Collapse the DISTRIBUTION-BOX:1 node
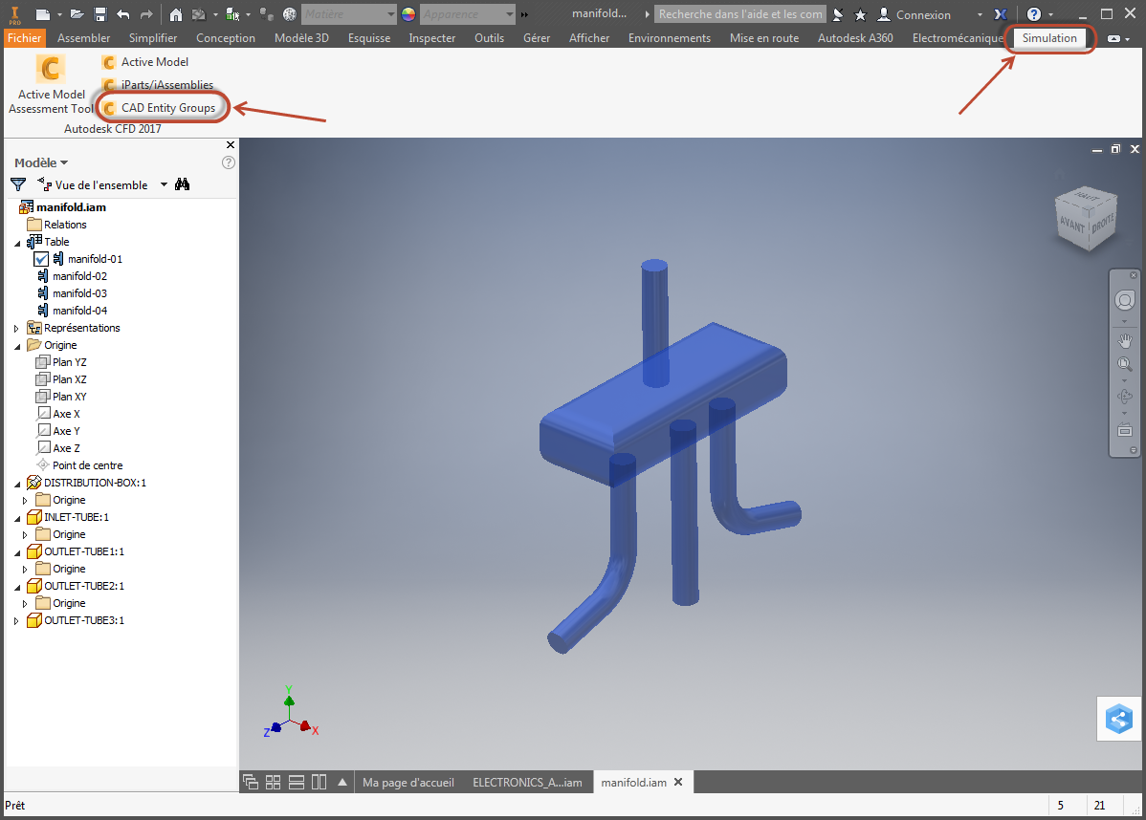This screenshot has width=1146, height=820. click(17, 485)
